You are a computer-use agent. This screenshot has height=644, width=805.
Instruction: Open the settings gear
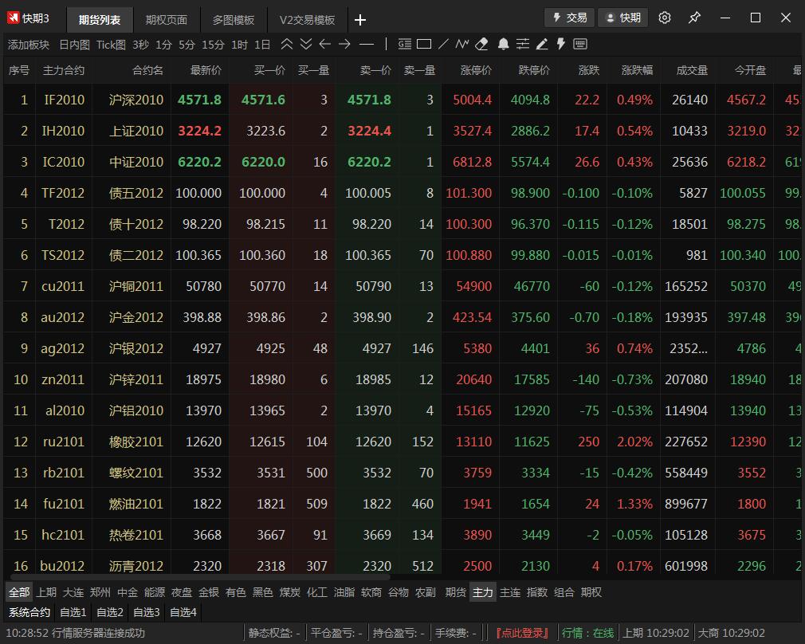(x=665, y=18)
